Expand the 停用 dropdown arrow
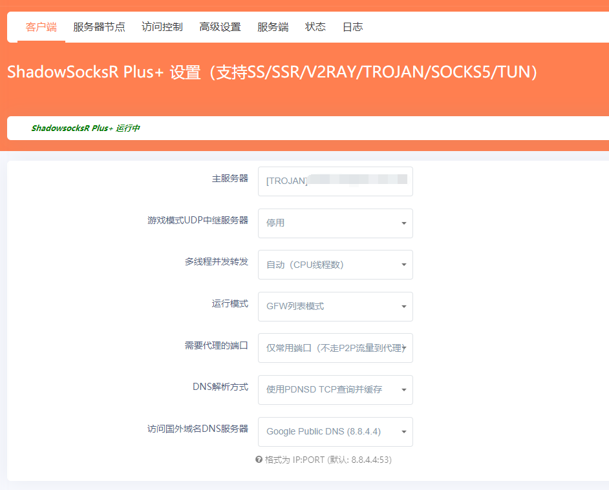This screenshot has height=490, width=609. pos(405,223)
